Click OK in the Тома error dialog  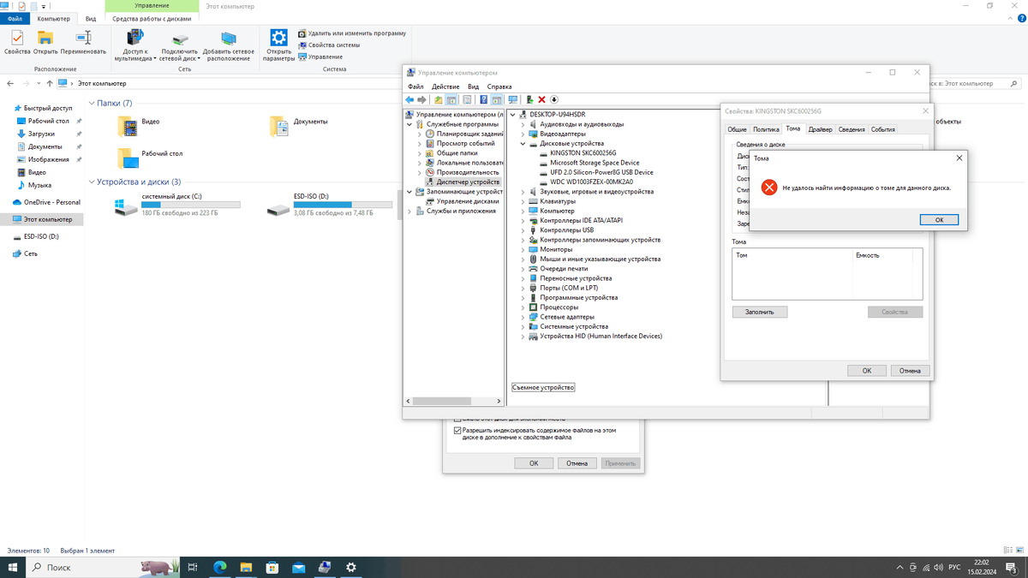point(939,220)
